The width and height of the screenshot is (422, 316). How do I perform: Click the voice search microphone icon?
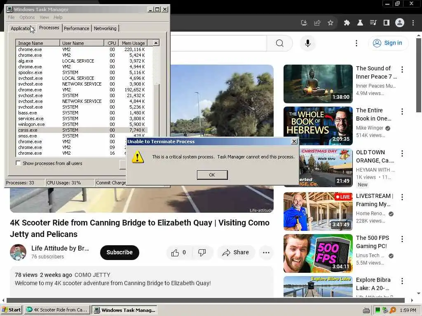tap(307, 43)
